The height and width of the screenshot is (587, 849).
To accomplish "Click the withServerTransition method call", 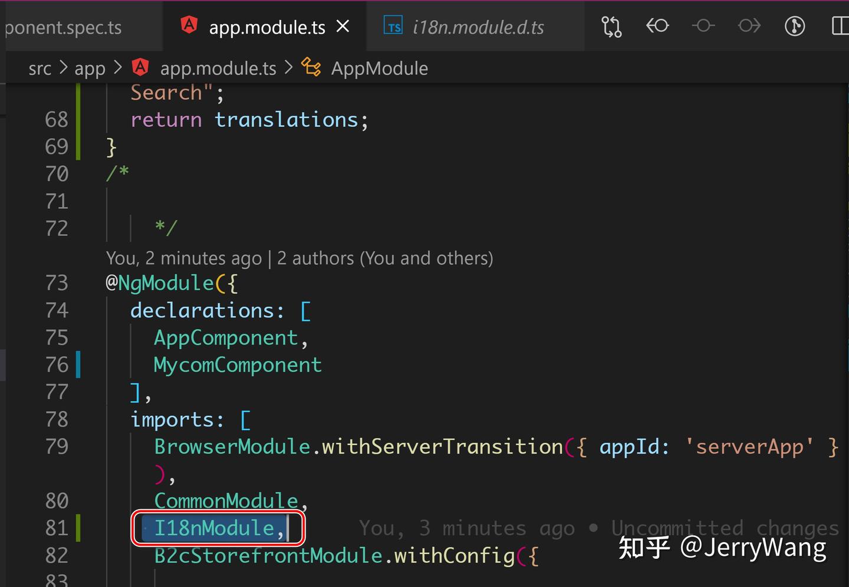I will pos(443,447).
